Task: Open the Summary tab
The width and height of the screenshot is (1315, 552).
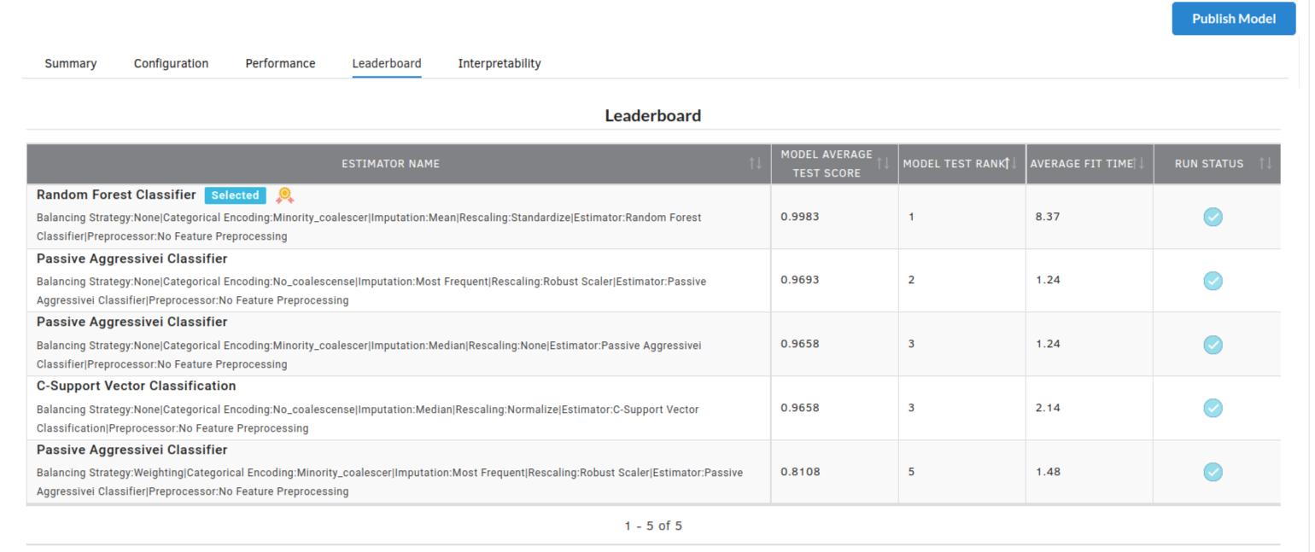Action: coord(71,63)
